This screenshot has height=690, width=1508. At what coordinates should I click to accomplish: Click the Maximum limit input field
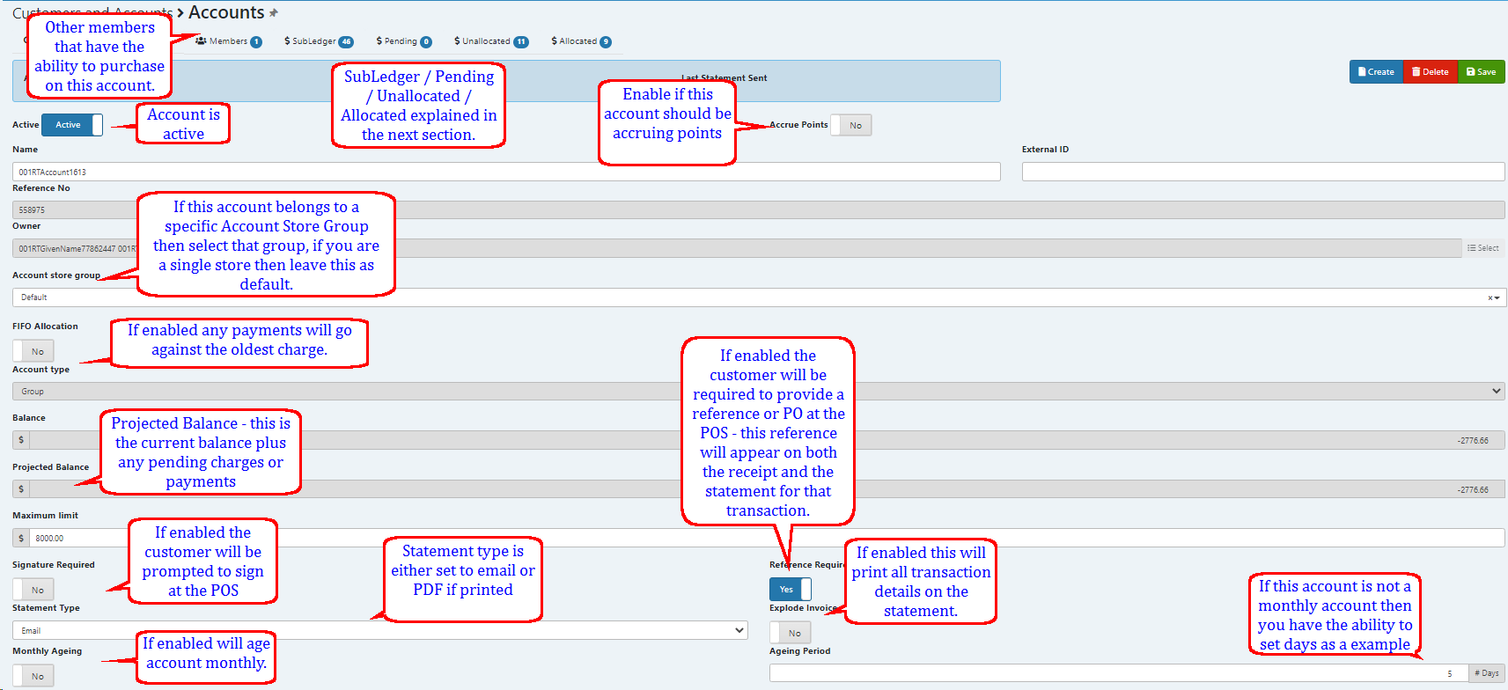767,538
